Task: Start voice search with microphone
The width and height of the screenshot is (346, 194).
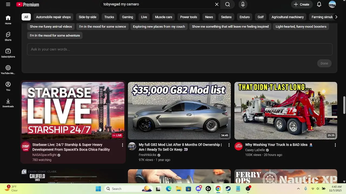Action: 243,4
